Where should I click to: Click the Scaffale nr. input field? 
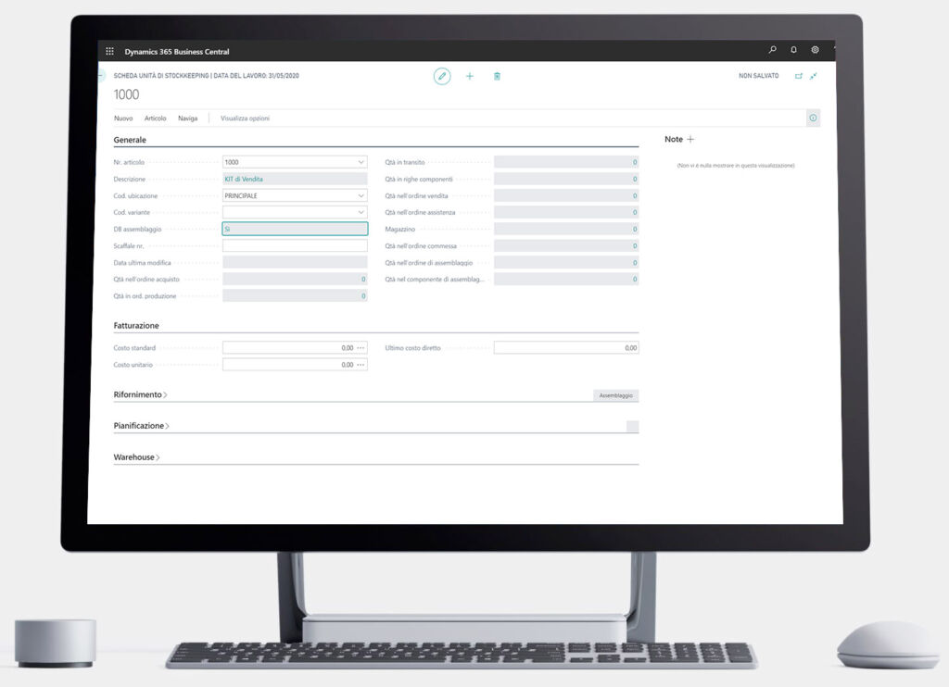click(295, 245)
